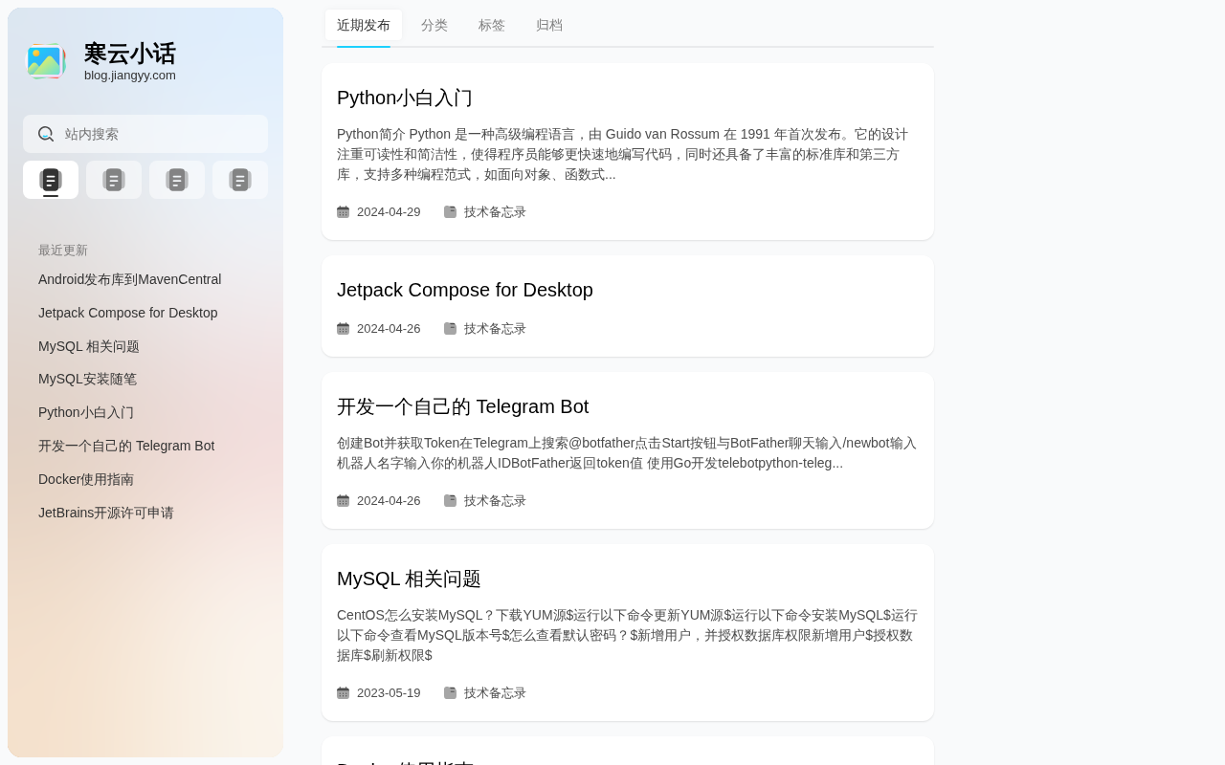
Task: Focus the 站内搜索 search field
Action: tap(145, 134)
